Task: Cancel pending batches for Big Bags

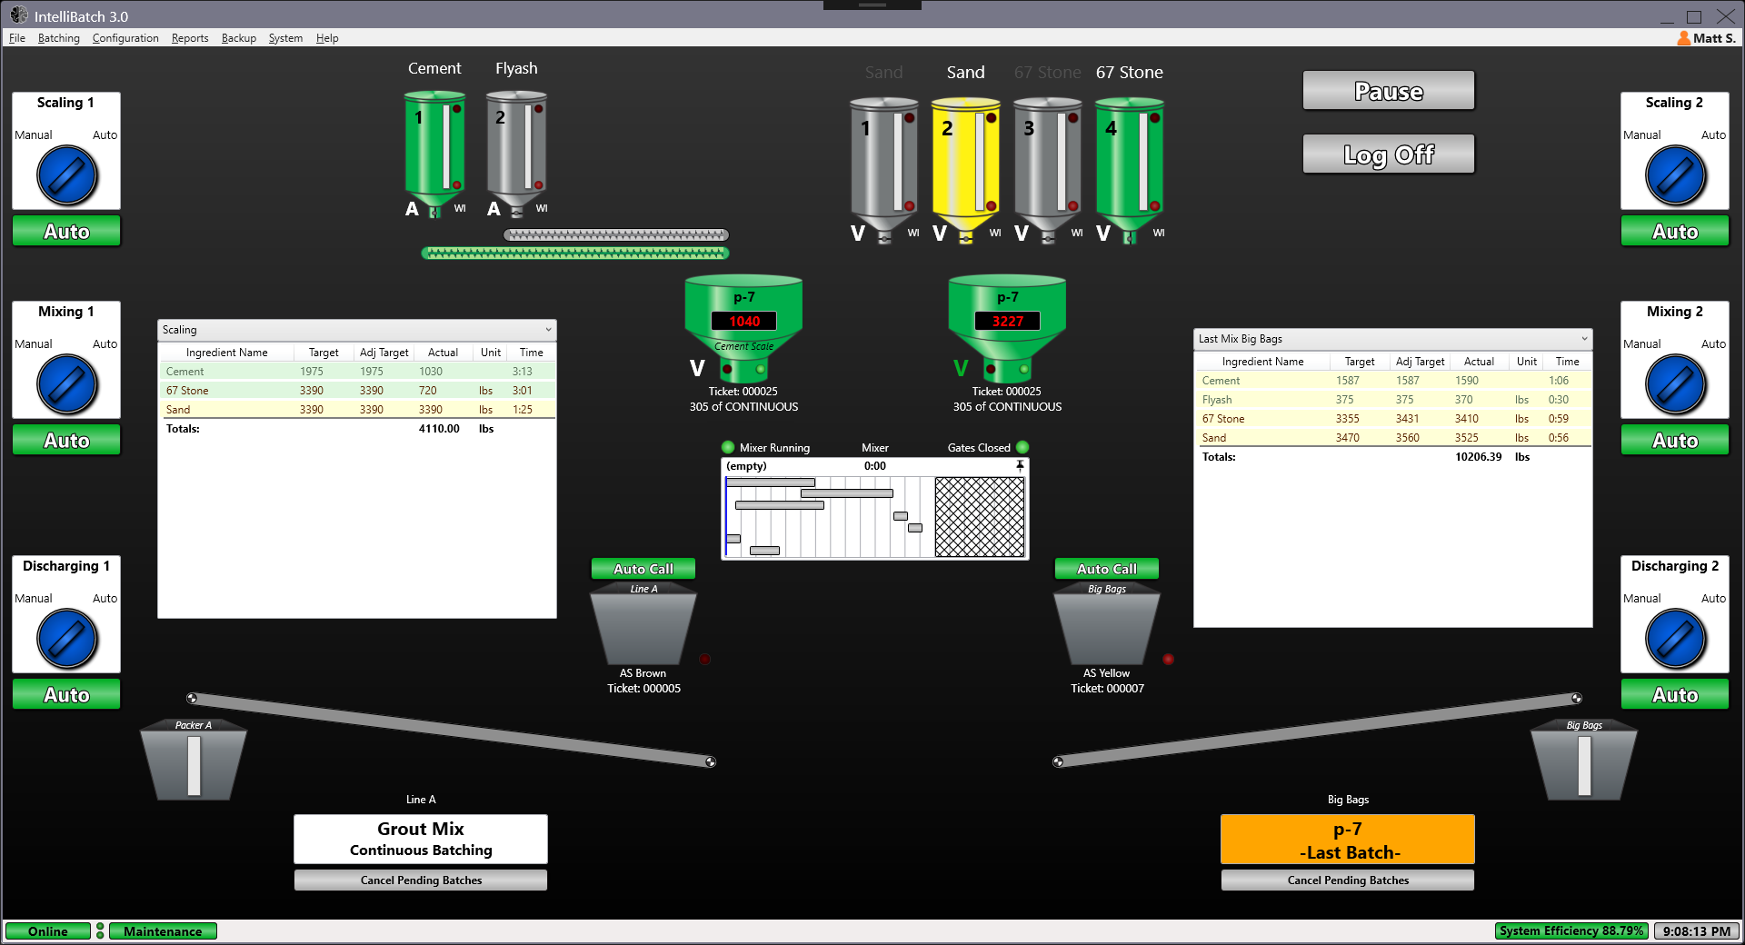Action: click(1348, 880)
